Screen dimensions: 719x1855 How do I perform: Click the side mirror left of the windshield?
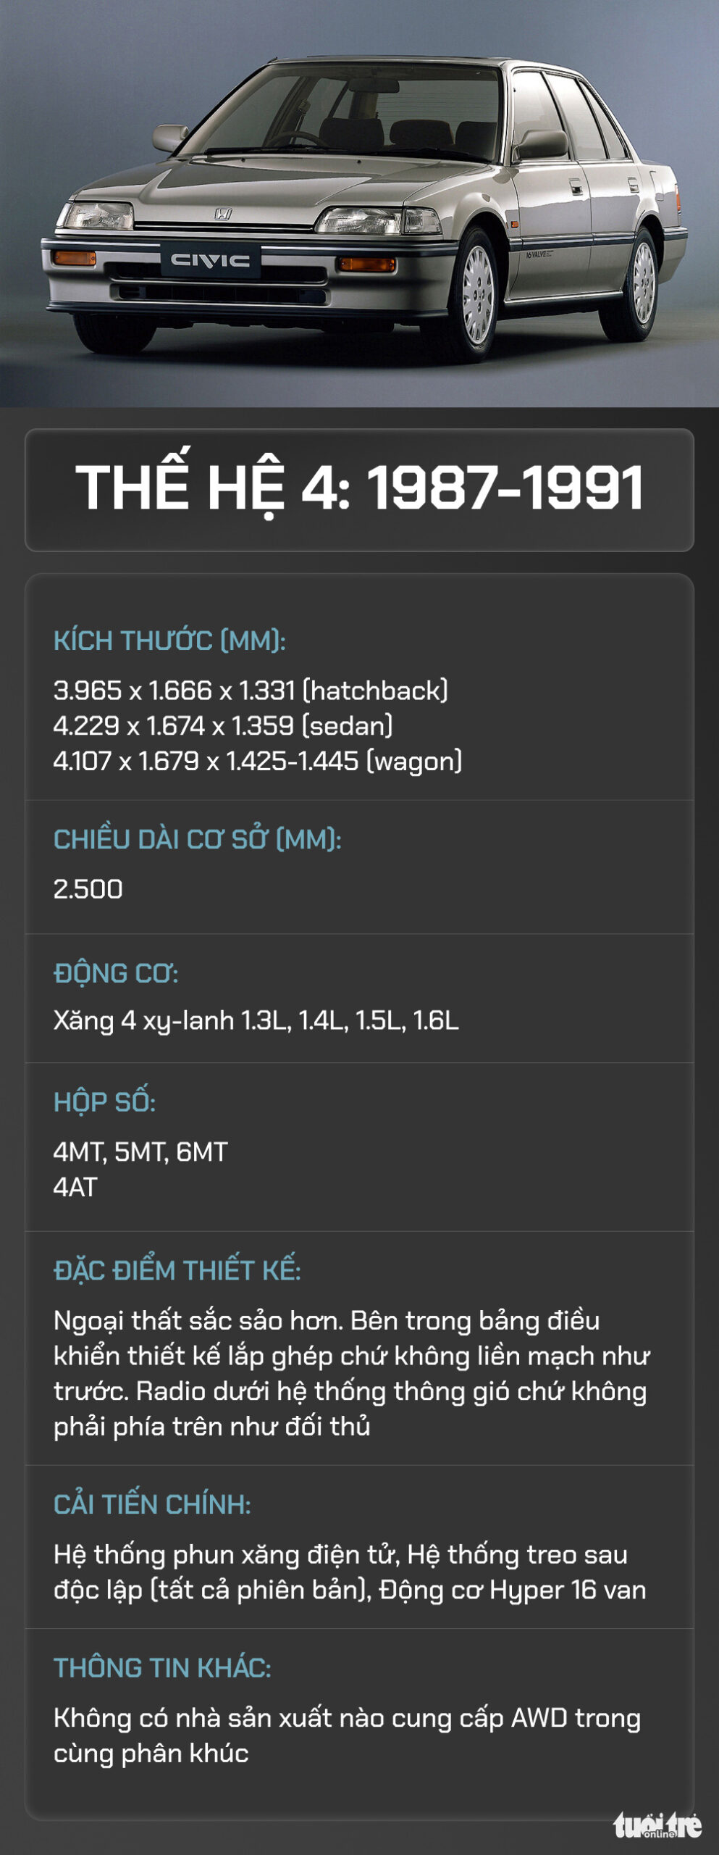pos(169,136)
